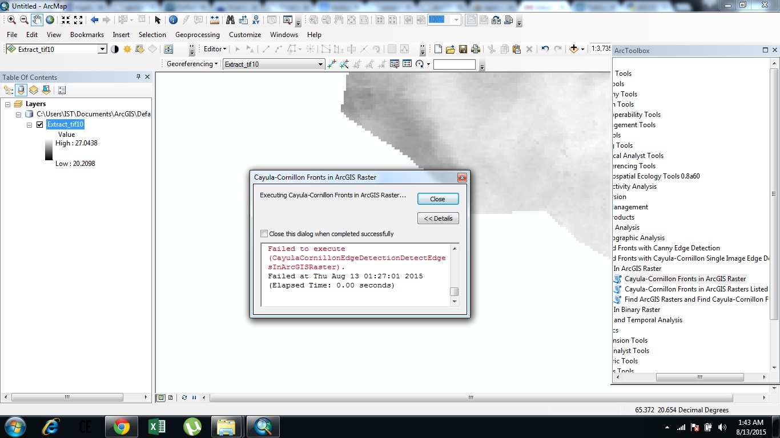
Task: Open the Windows menu
Action: coord(284,35)
